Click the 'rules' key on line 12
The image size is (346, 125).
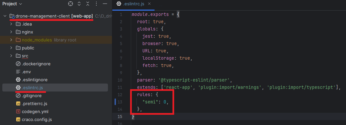coord(143,94)
